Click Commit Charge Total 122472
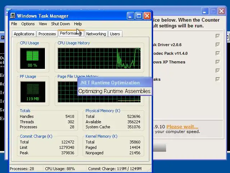Screen dimensions: 230x173 [68, 142]
